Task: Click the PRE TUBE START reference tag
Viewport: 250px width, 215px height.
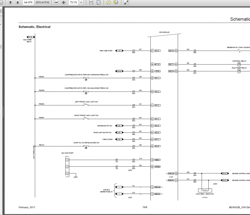Action: tap(119, 51)
